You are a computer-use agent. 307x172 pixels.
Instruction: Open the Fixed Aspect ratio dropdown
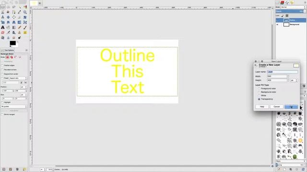18,78
